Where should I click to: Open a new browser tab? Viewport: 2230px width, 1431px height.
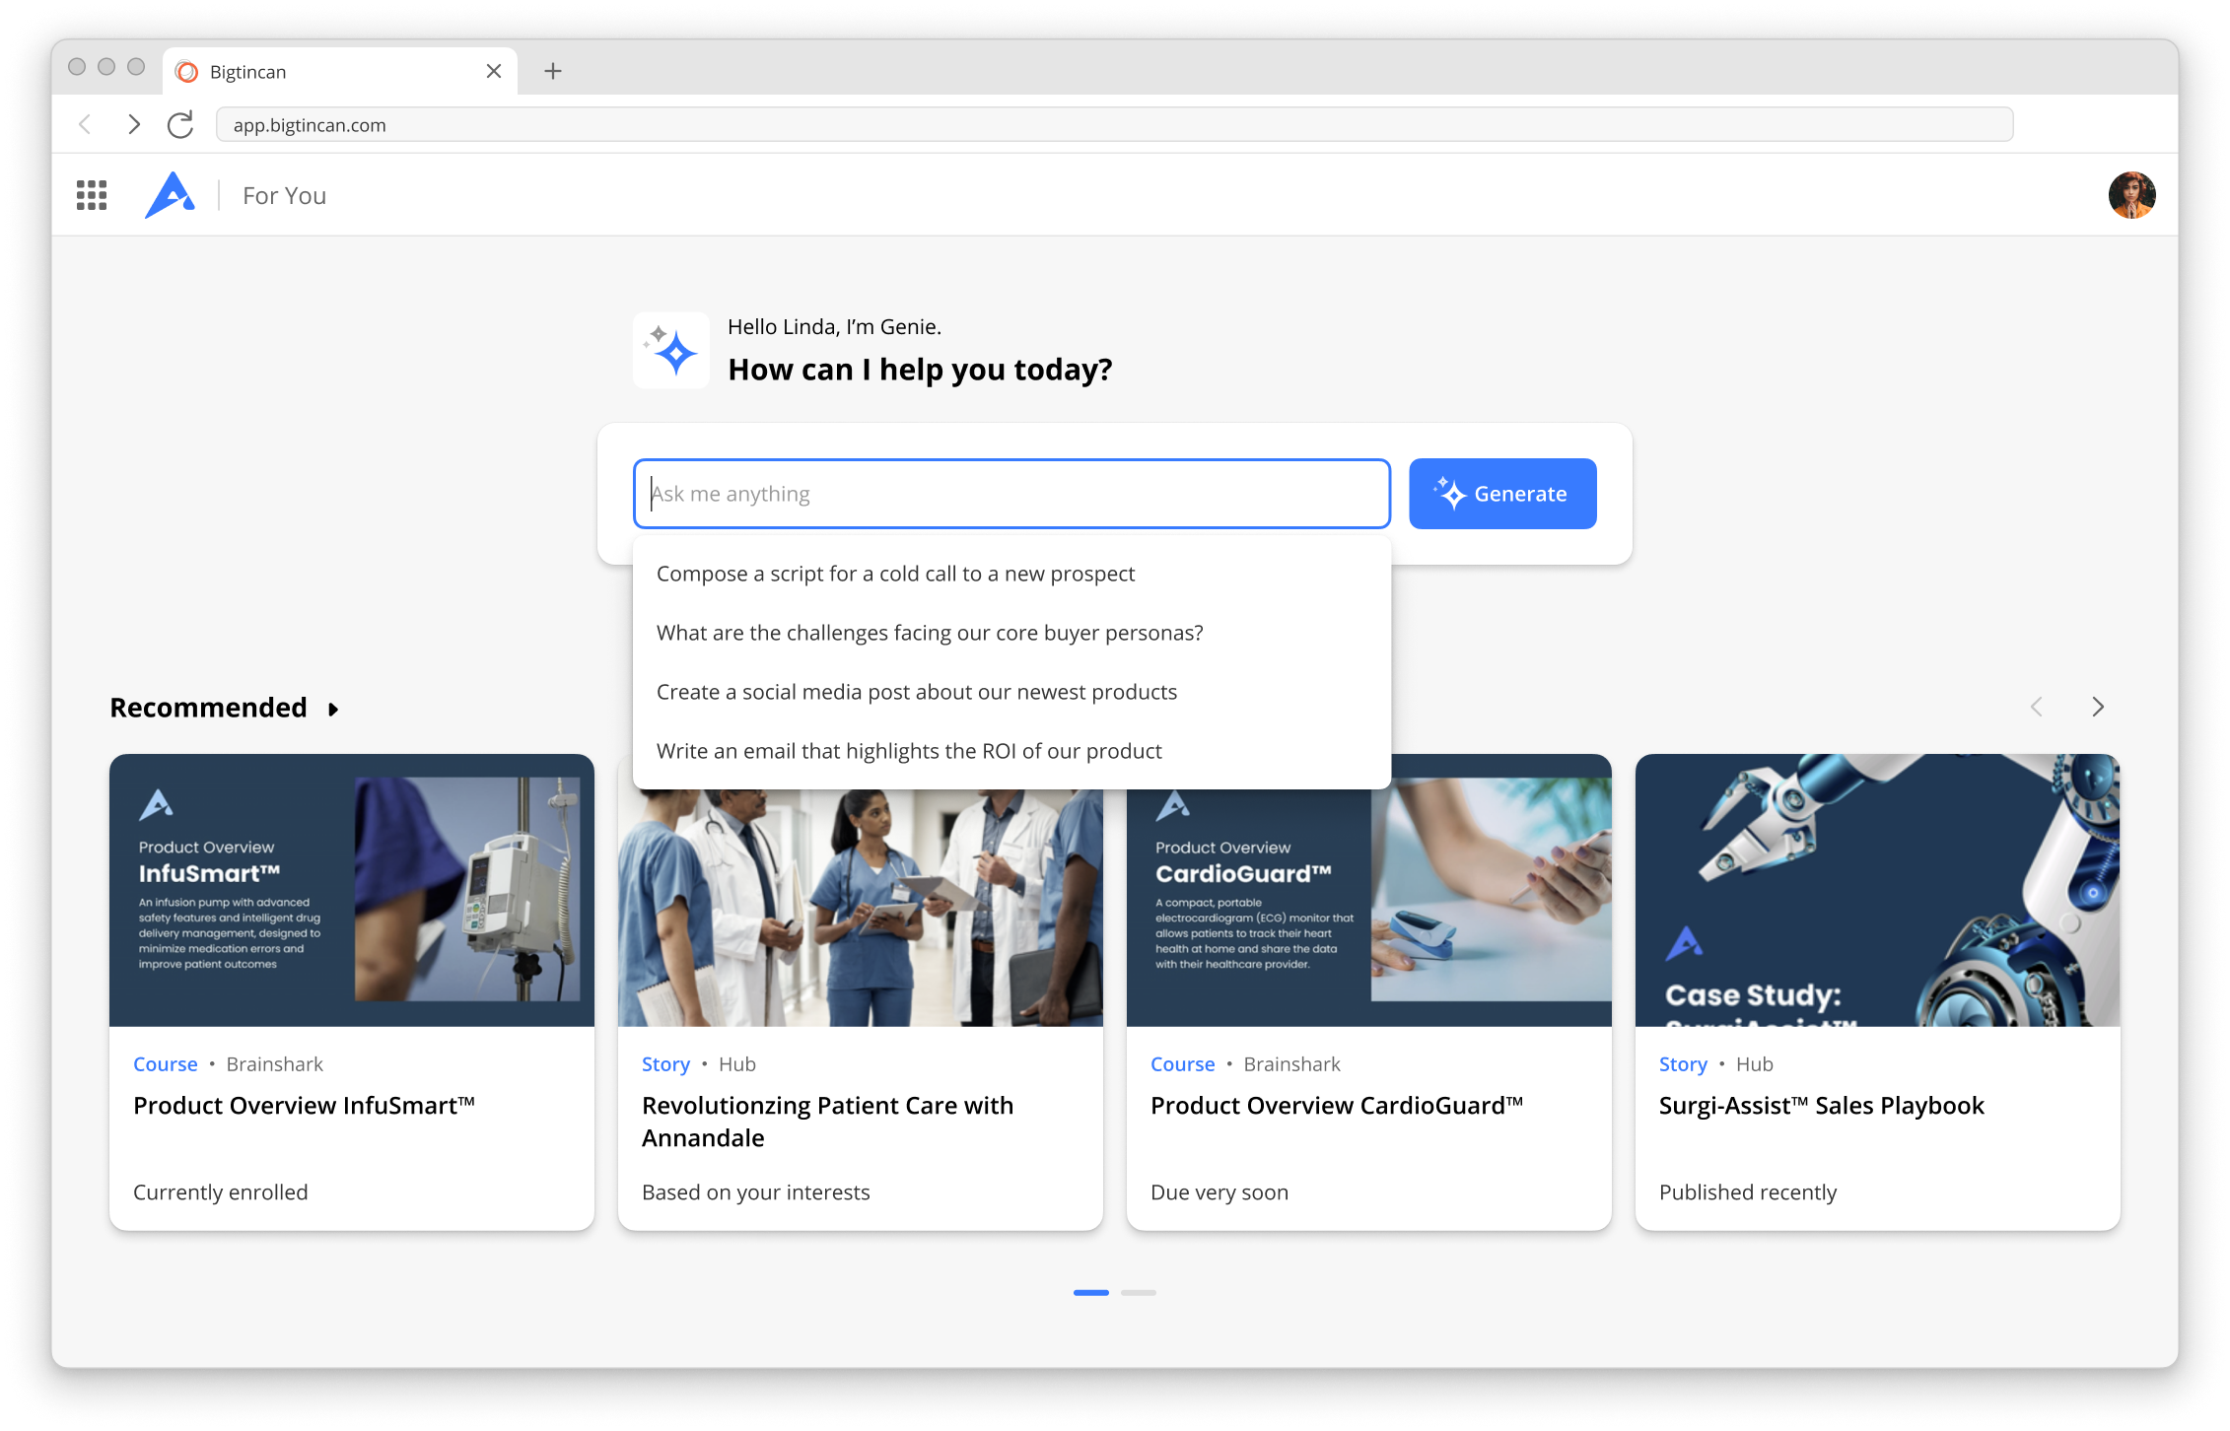point(553,70)
